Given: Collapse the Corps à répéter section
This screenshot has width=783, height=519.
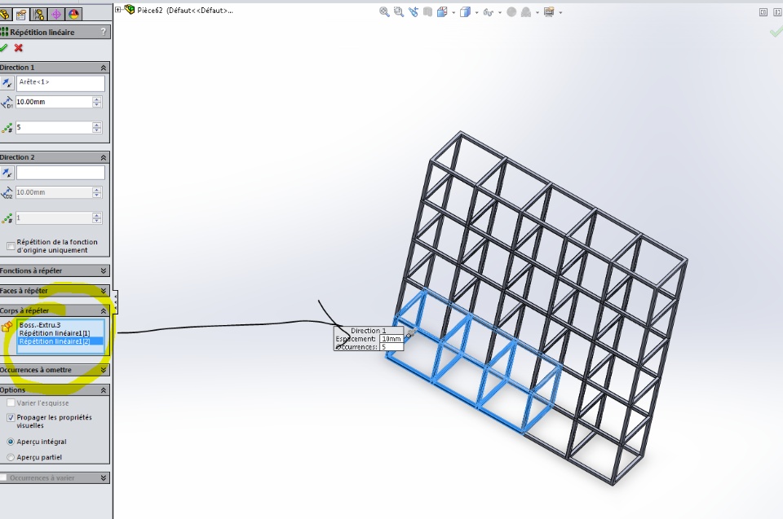Looking at the screenshot, I should [x=104, y=310].
